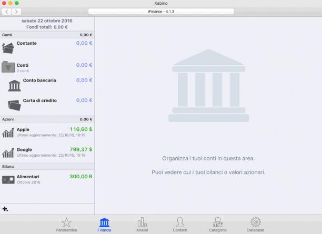This screenshot has height=234, width=322.
Task: Go back with the left arrow button
Action: point(7,12)
